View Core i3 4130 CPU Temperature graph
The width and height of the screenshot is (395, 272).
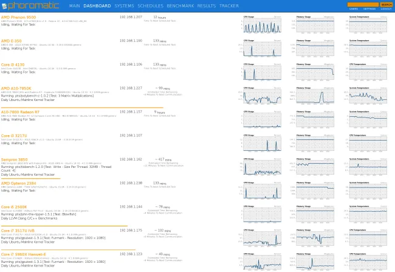(x=368, y=72)
